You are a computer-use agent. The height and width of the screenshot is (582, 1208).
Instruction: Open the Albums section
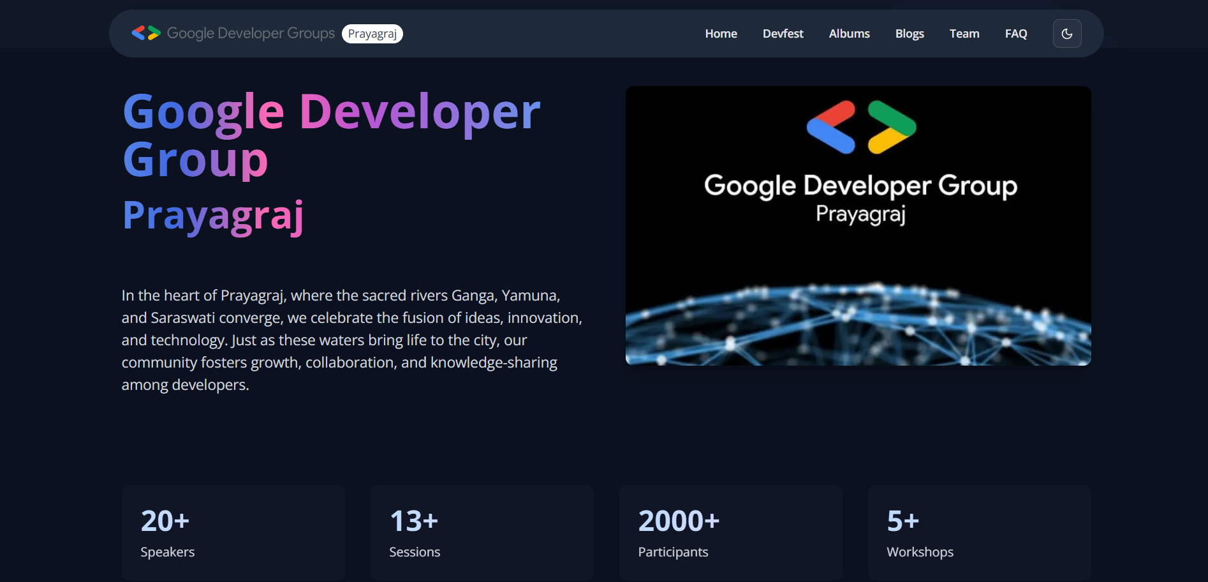[849, 34]
